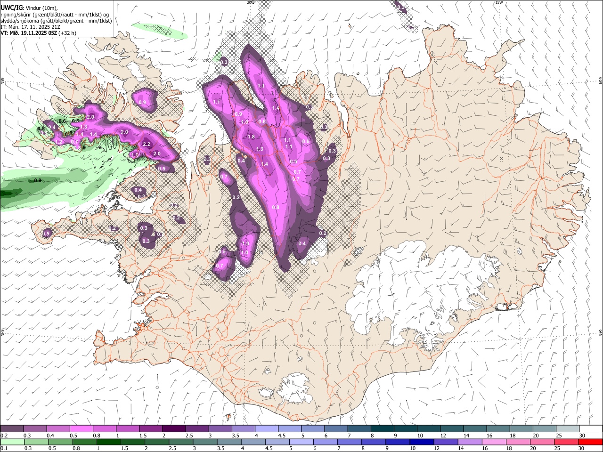The image size is (603, 452).
Task: Click the lavender 4–4.5 swatch in top legend
Action: click(x=267, y=429)
